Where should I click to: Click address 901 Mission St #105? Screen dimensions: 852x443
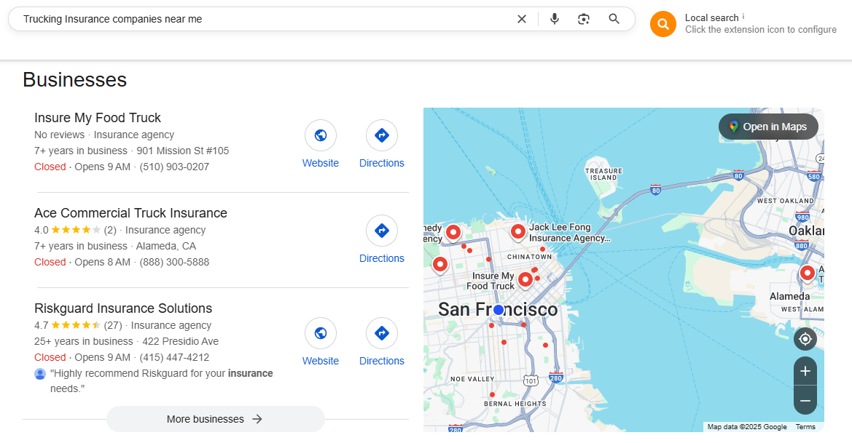pos(182,151)
